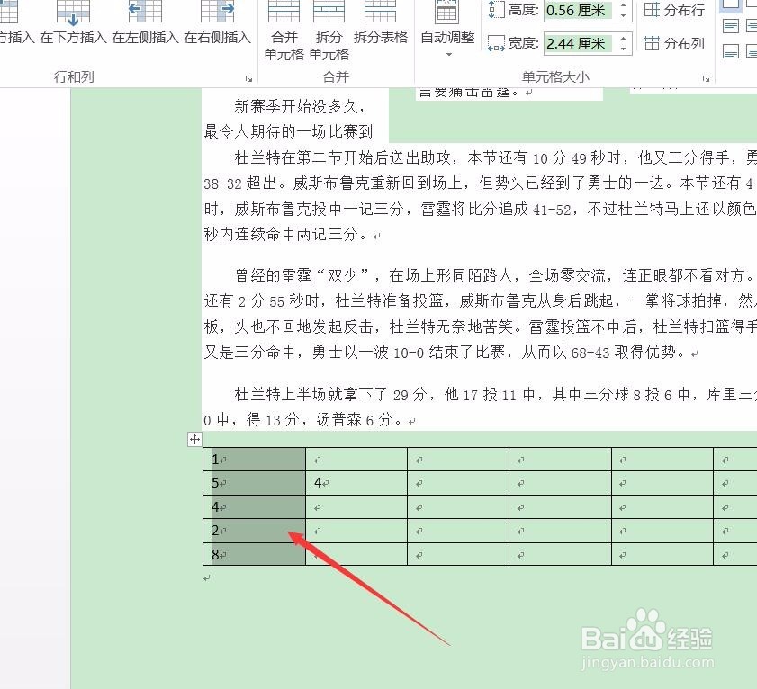Click paragraph starting with 杜兰特上半场
The height and width of the screenshot is (689, 757).
click(480, 407)
